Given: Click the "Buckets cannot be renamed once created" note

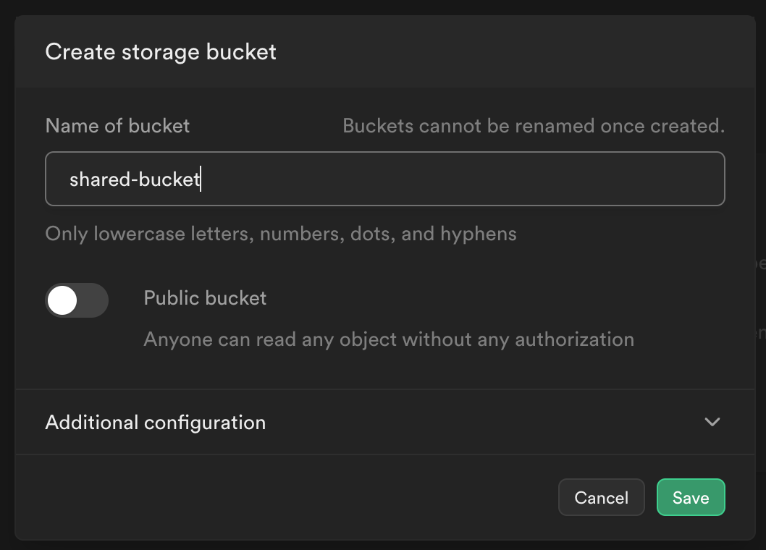Looking at the screenshot, I should (533, 126).
